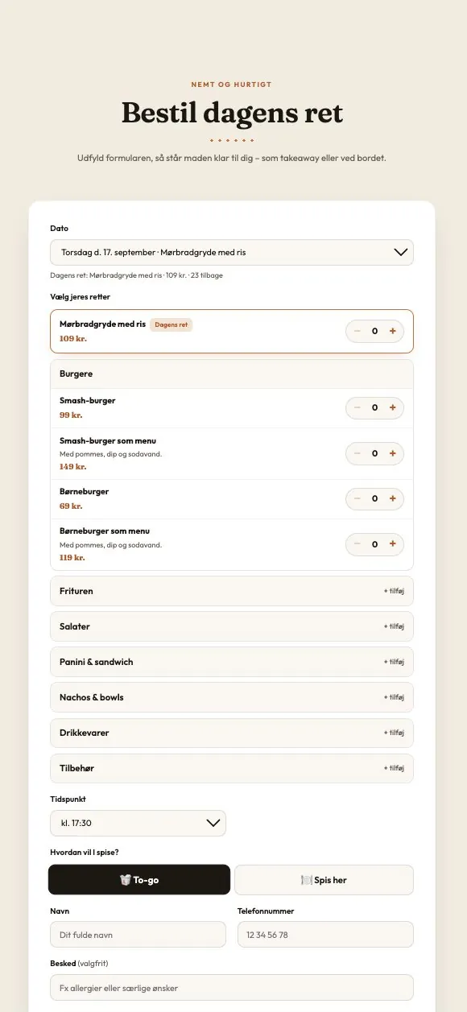Decrease Børneburger som menu count

(x=357, y=544)
